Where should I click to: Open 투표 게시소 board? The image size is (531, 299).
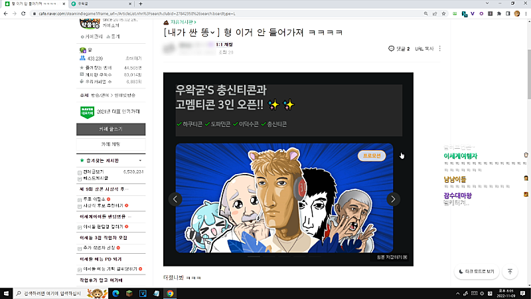94,199
